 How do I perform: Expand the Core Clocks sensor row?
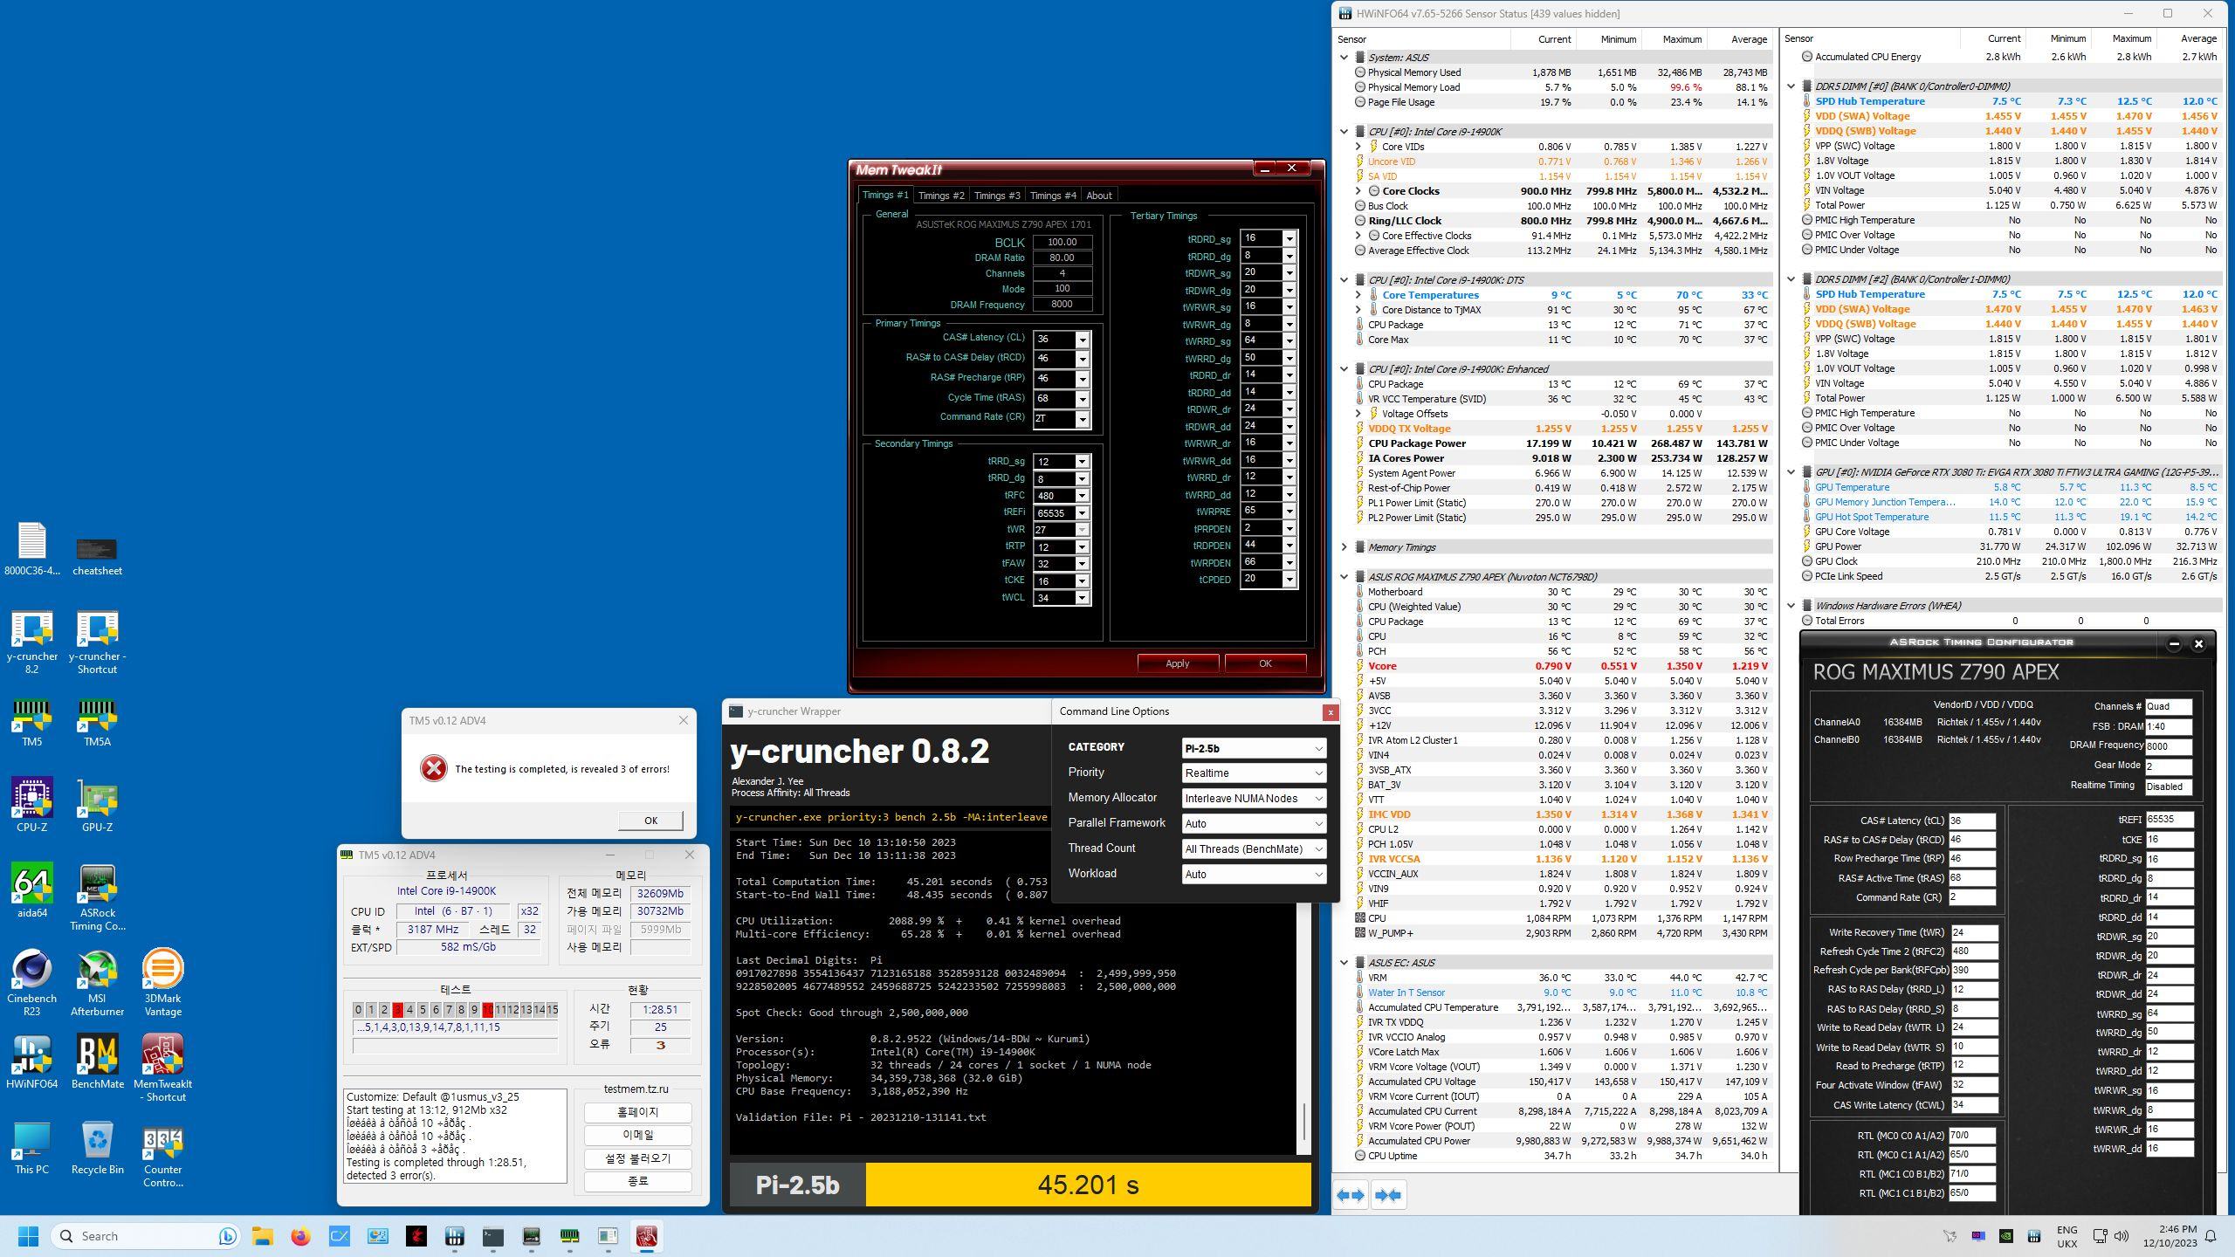pos(1358,191)
